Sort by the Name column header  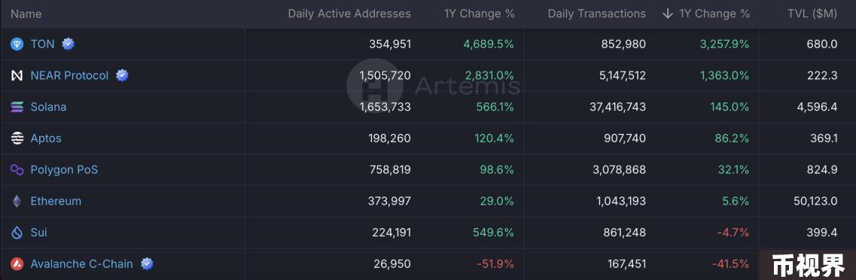point(26,14)
